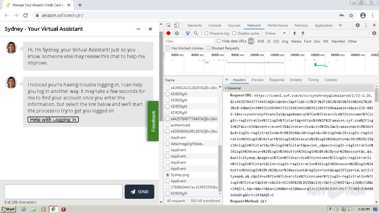The width and height of the screenshot is (379, 213).
Task: Collapse the General headers section
Action: (x=226, y=88)
